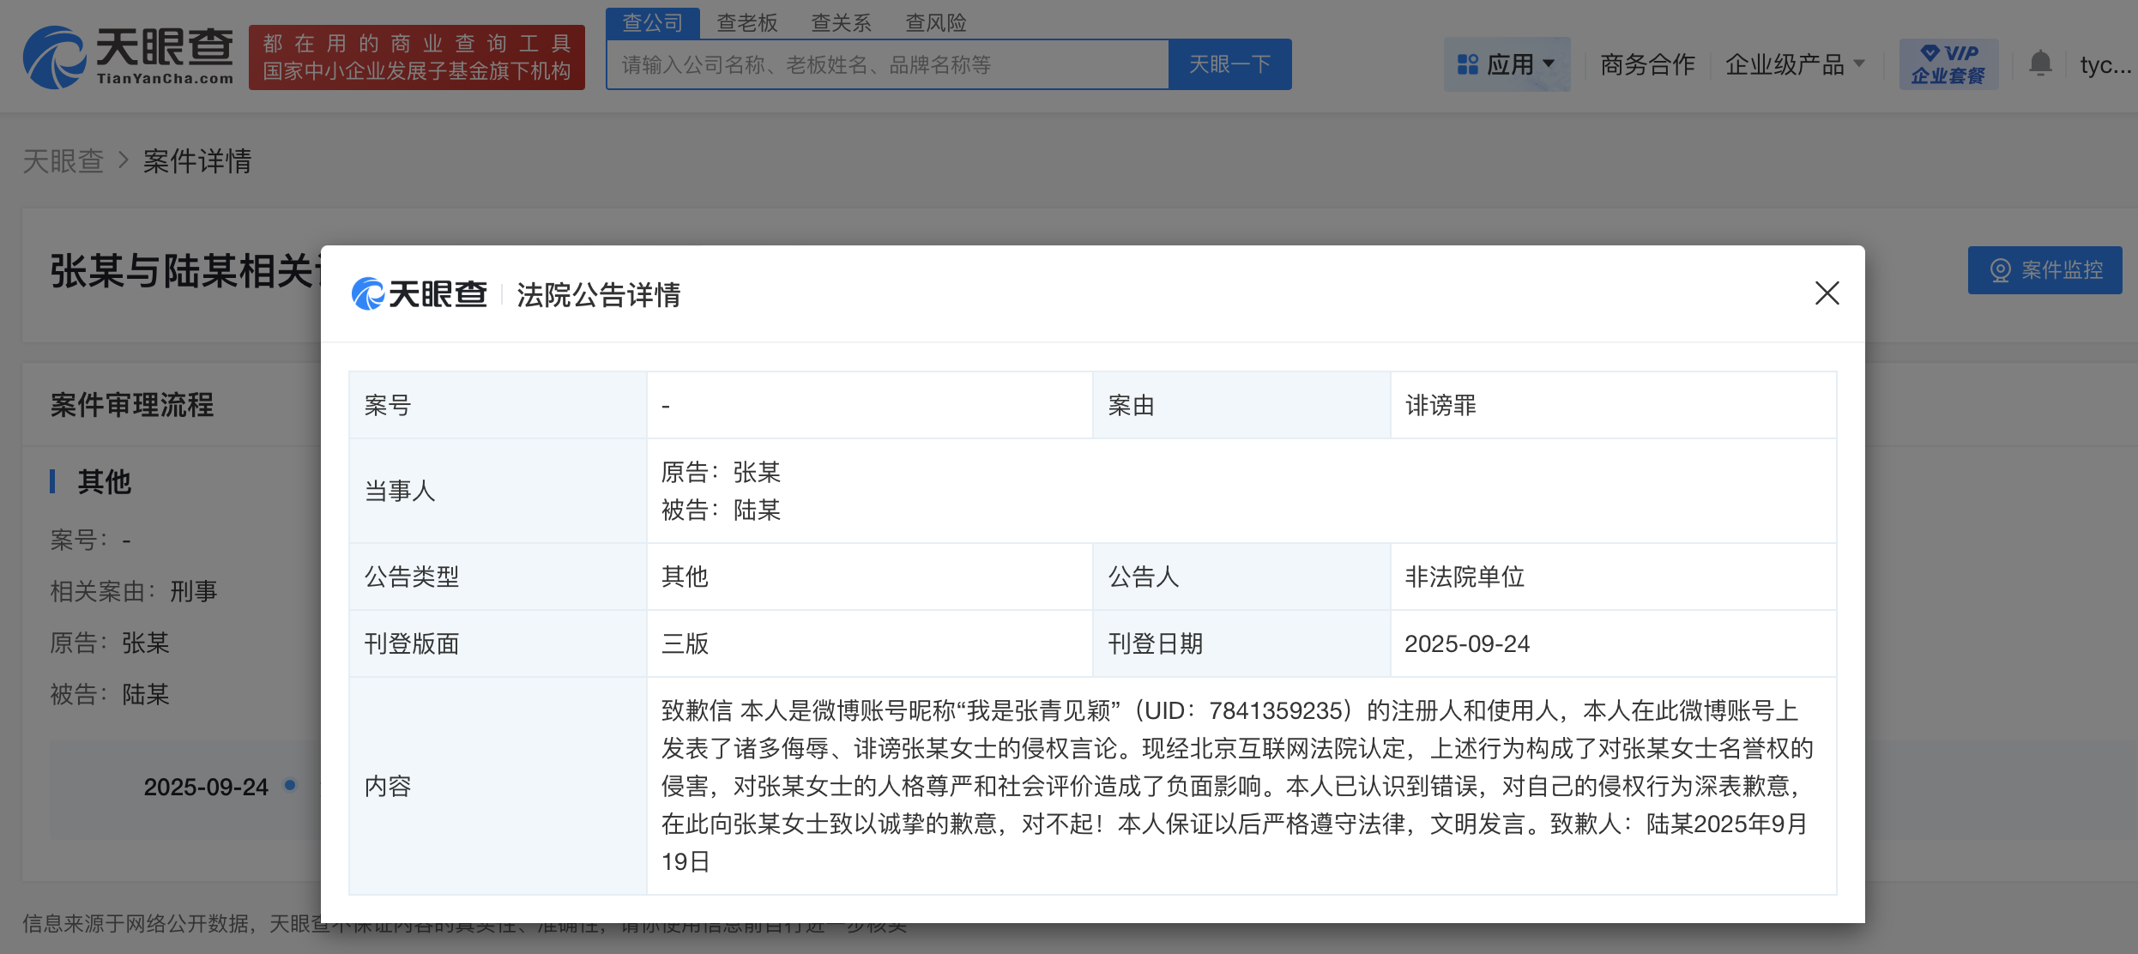Click the 应用 grid icon
The height and width of the screenshot is (954, 2138).
click(1467, 64)
